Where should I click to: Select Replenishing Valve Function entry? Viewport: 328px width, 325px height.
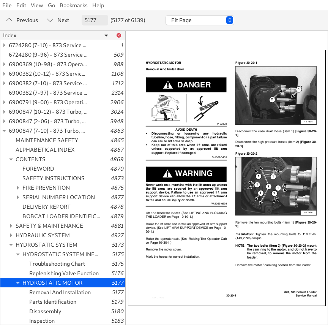click(64, 273)
